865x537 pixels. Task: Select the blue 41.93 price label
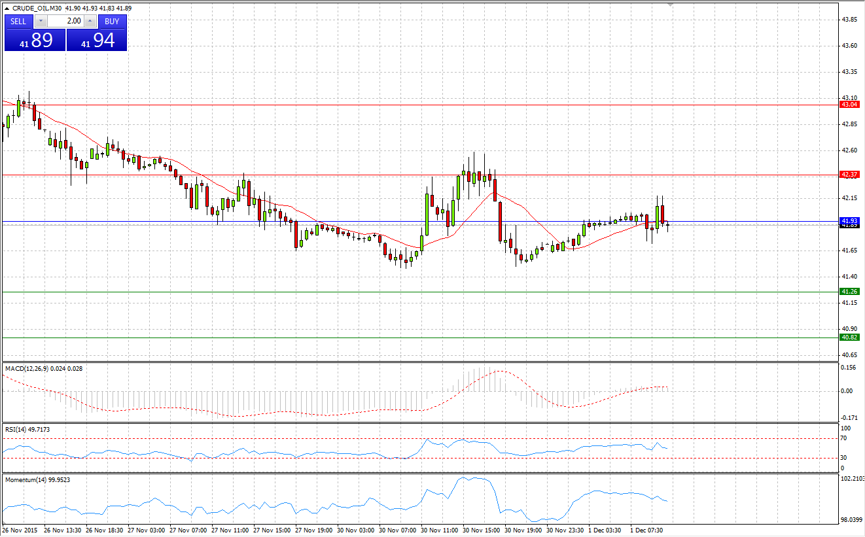[849, 221]
